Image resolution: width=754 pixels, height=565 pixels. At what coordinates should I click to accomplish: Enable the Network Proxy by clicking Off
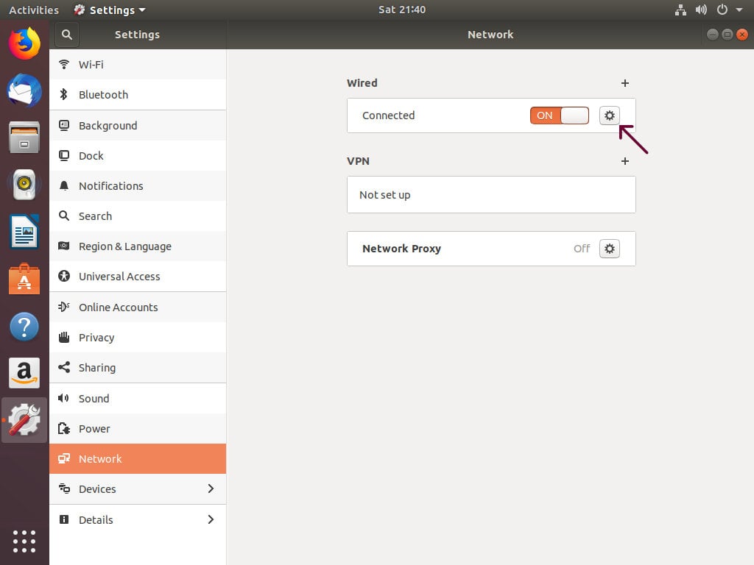click(x=582, y=249)
